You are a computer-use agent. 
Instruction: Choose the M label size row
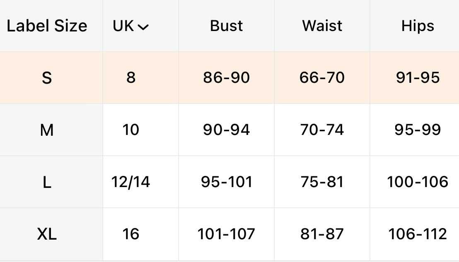point(47,130)
